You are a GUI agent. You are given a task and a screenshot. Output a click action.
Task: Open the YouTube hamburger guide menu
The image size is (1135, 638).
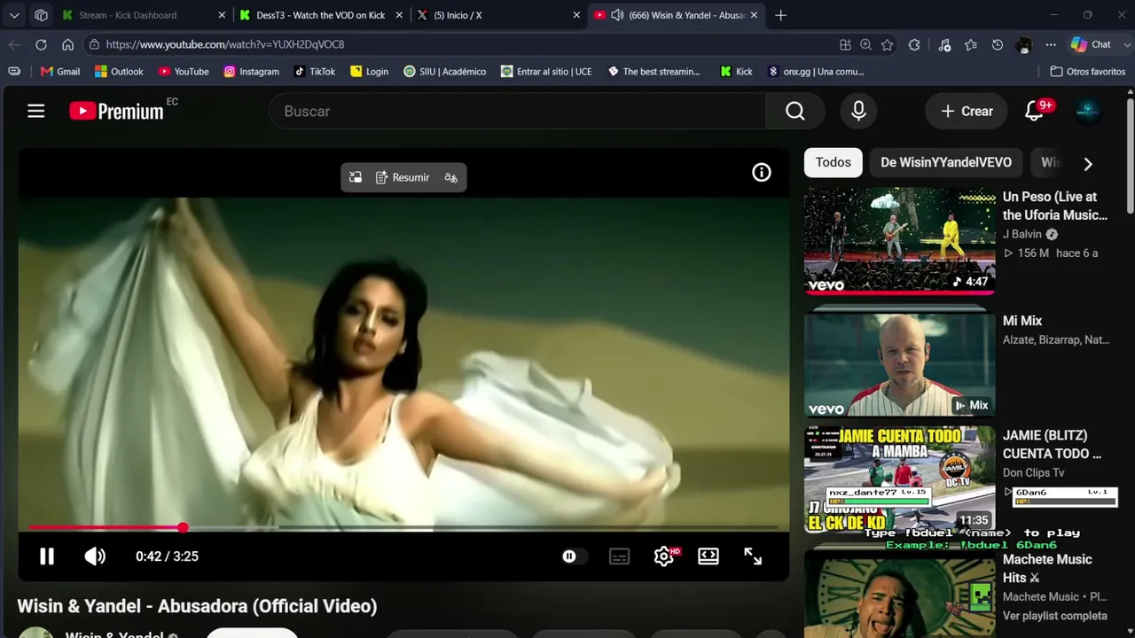pyautogui.click(x=35, y=111)
